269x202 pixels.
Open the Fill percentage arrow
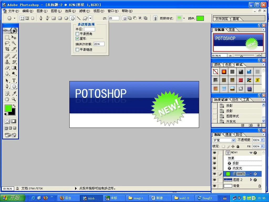click(262, 146)
